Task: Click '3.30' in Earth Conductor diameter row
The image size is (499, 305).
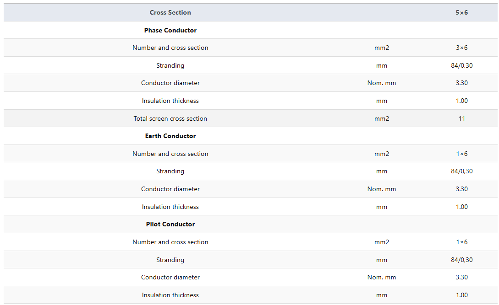Action: pyautogui.click(x=461, y=189)
